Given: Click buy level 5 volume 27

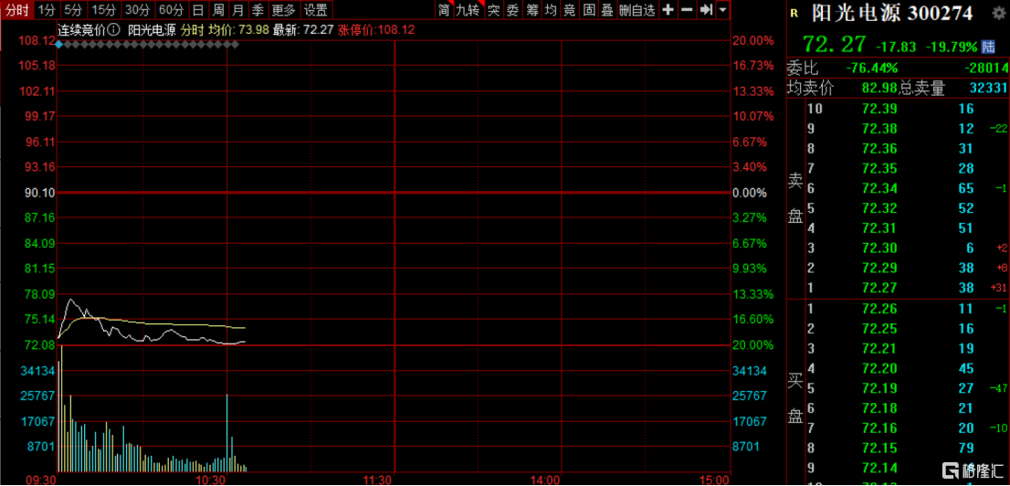Looking at the screenshot, I should (965, 388).
